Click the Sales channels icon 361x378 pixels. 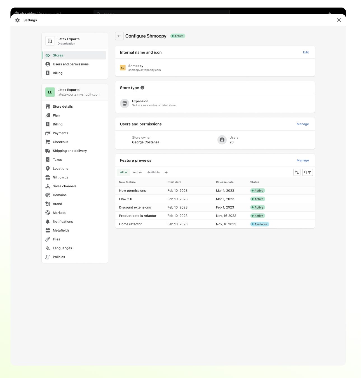48,186
